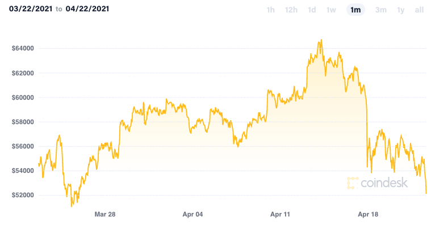The height and width of the screenshot is (225, 435).
Task: Switch chart to 1d range
Action: (312, 10)
